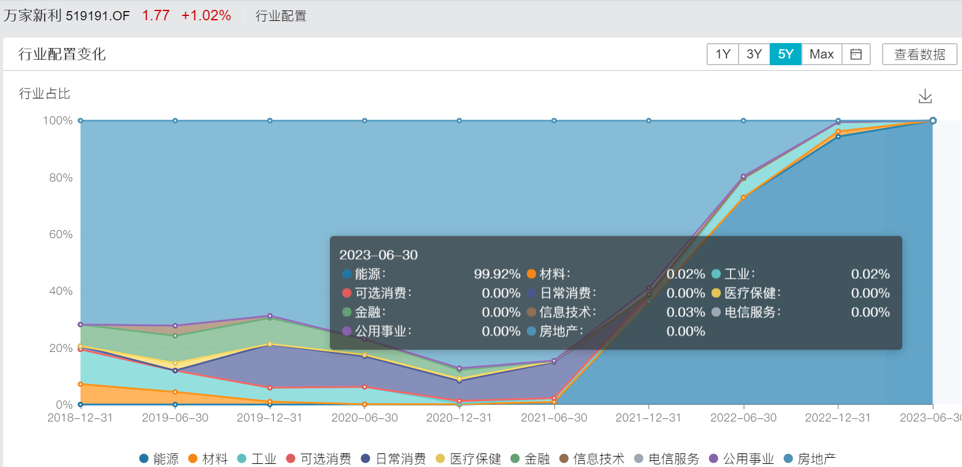Toggle 信息技术 legend entry

pos(591,458)
